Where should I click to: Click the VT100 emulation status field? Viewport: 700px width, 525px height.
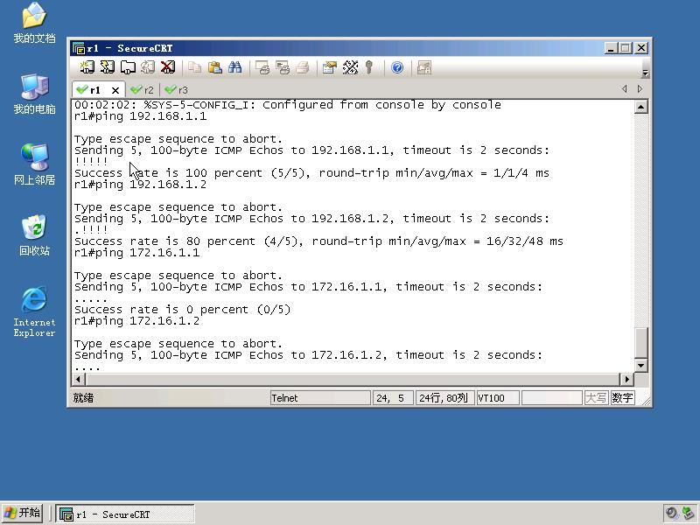[x=498, y=398]
